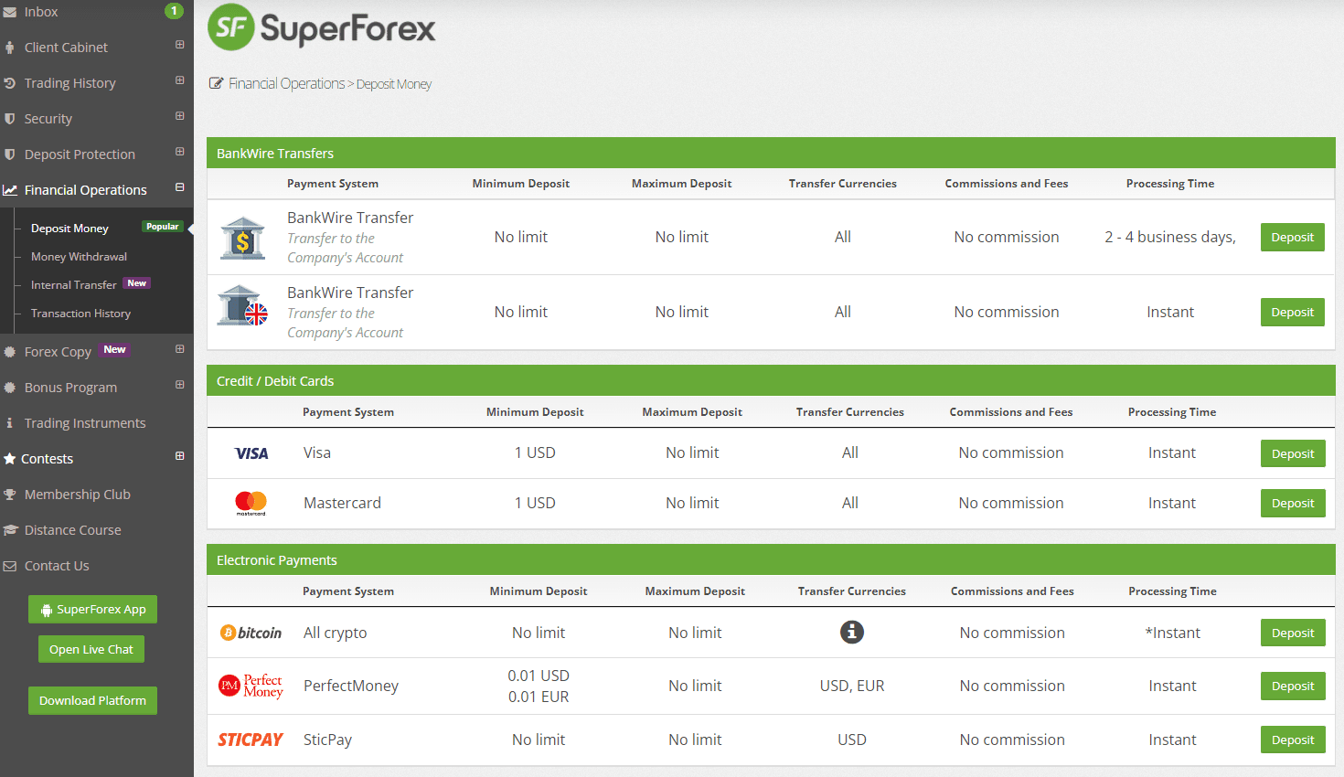
Task: Click the New badge on Forex Copy
Action: (114, 349)
